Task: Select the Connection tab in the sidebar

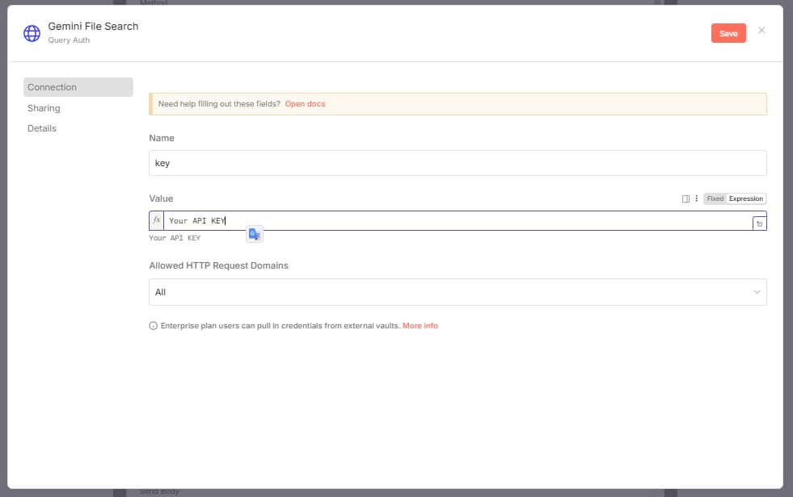Action: [x=52, y=86]
